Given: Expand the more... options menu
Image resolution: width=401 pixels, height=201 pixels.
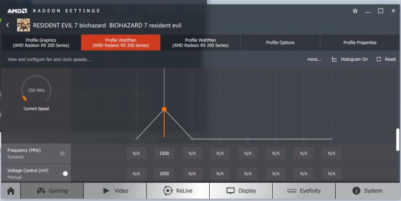Looking at the screenshot, I should 314,59.
